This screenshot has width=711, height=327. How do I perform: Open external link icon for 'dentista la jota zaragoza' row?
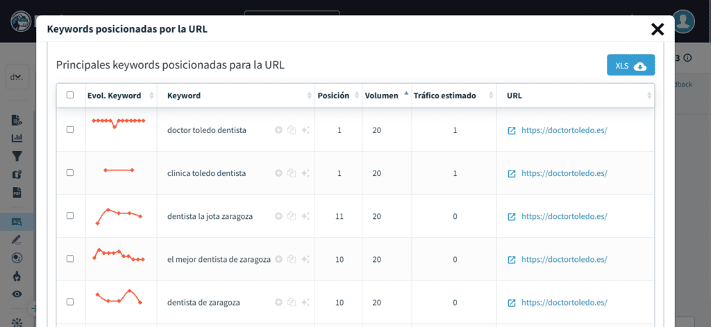point(512,217)
